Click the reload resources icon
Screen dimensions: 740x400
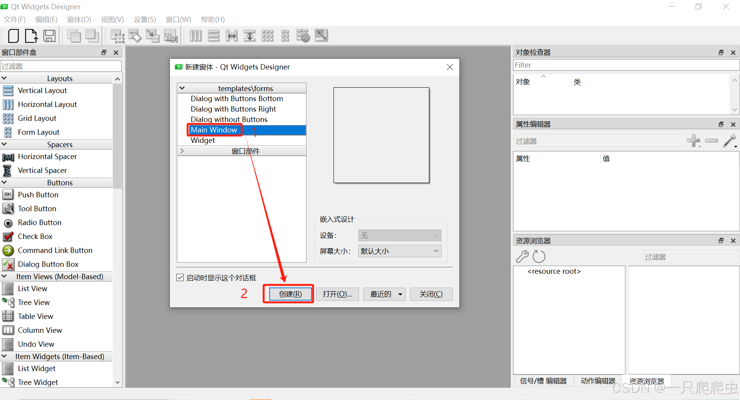click(539, 256)
